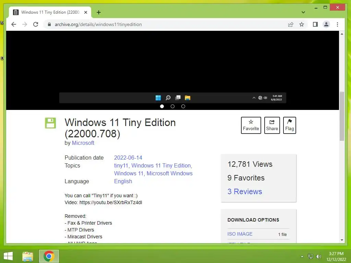Open the Windows Start button

[8, 256]
